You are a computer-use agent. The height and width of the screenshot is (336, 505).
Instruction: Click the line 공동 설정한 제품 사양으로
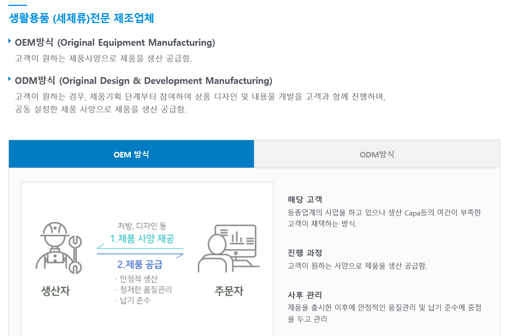(101, 109)
